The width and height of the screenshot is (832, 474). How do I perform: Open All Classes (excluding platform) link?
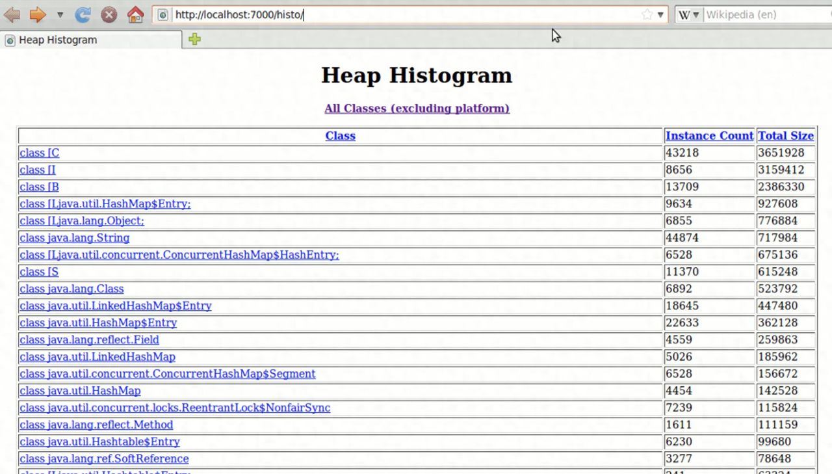pos(417,109)
